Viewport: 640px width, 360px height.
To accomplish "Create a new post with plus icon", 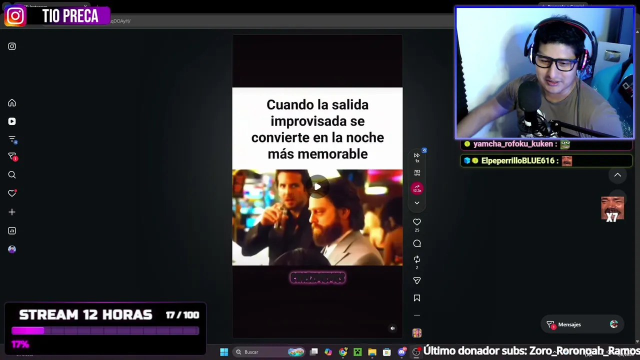I will [12, 212].
